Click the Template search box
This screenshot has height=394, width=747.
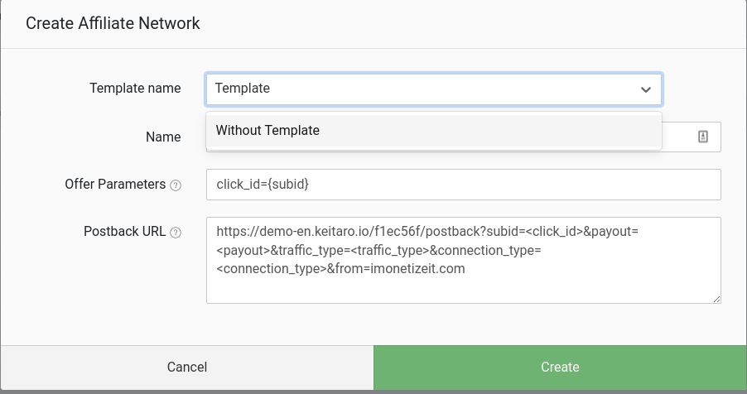[x=422, y=89]
